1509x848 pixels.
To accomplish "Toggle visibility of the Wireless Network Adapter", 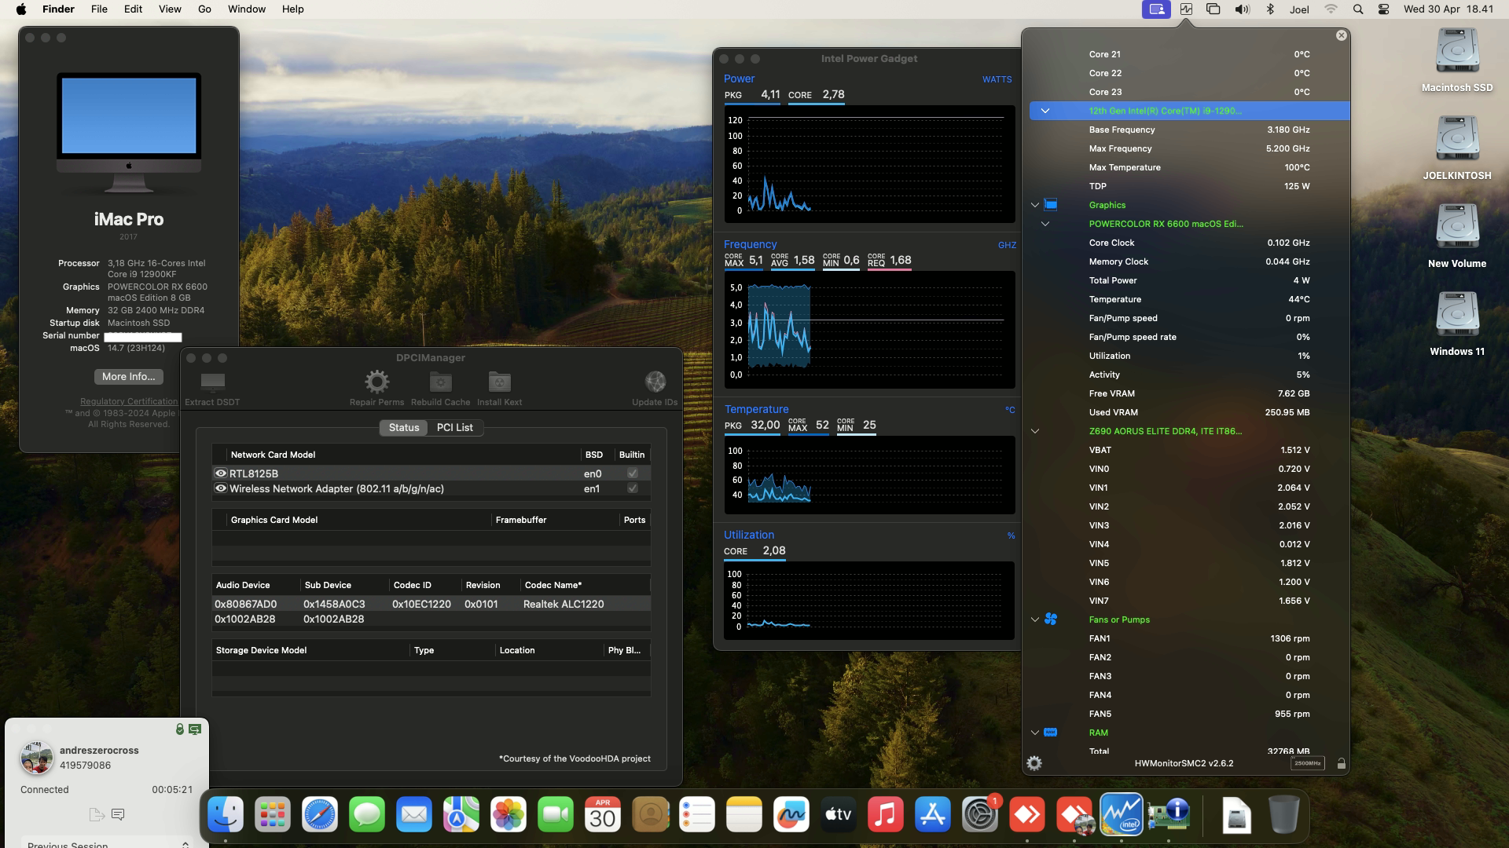I will (x=221, y=488).
